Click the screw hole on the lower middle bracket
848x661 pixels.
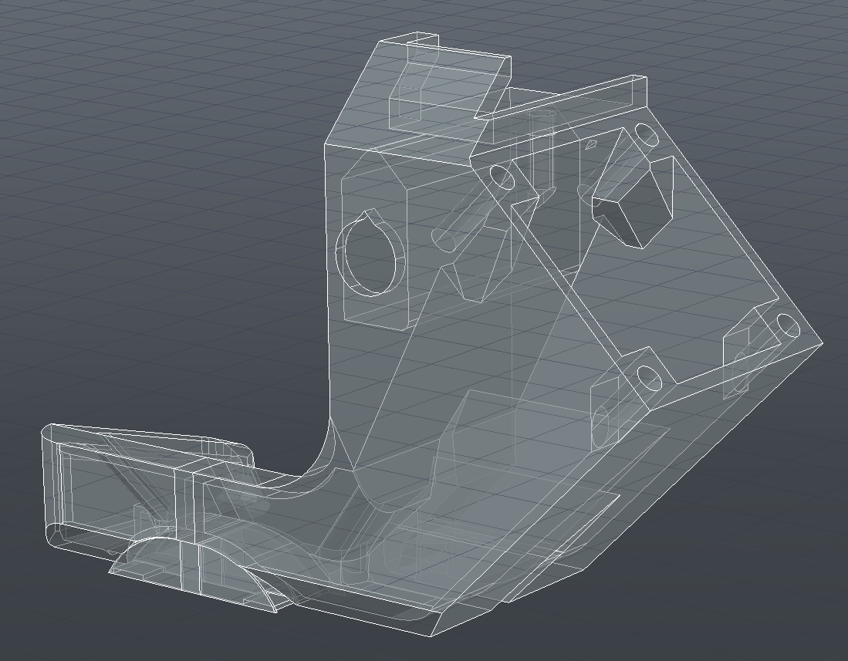648,378
